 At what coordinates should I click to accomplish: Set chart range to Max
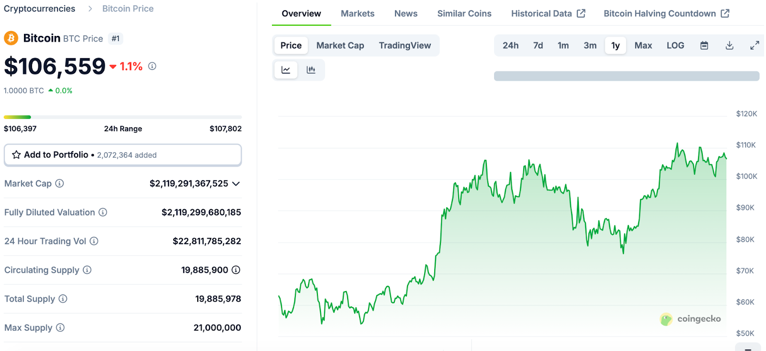(643, 45)
